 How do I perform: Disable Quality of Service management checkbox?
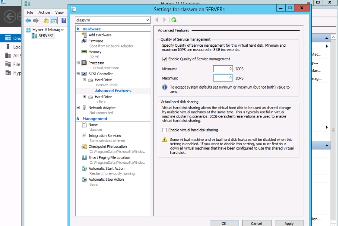165,59
